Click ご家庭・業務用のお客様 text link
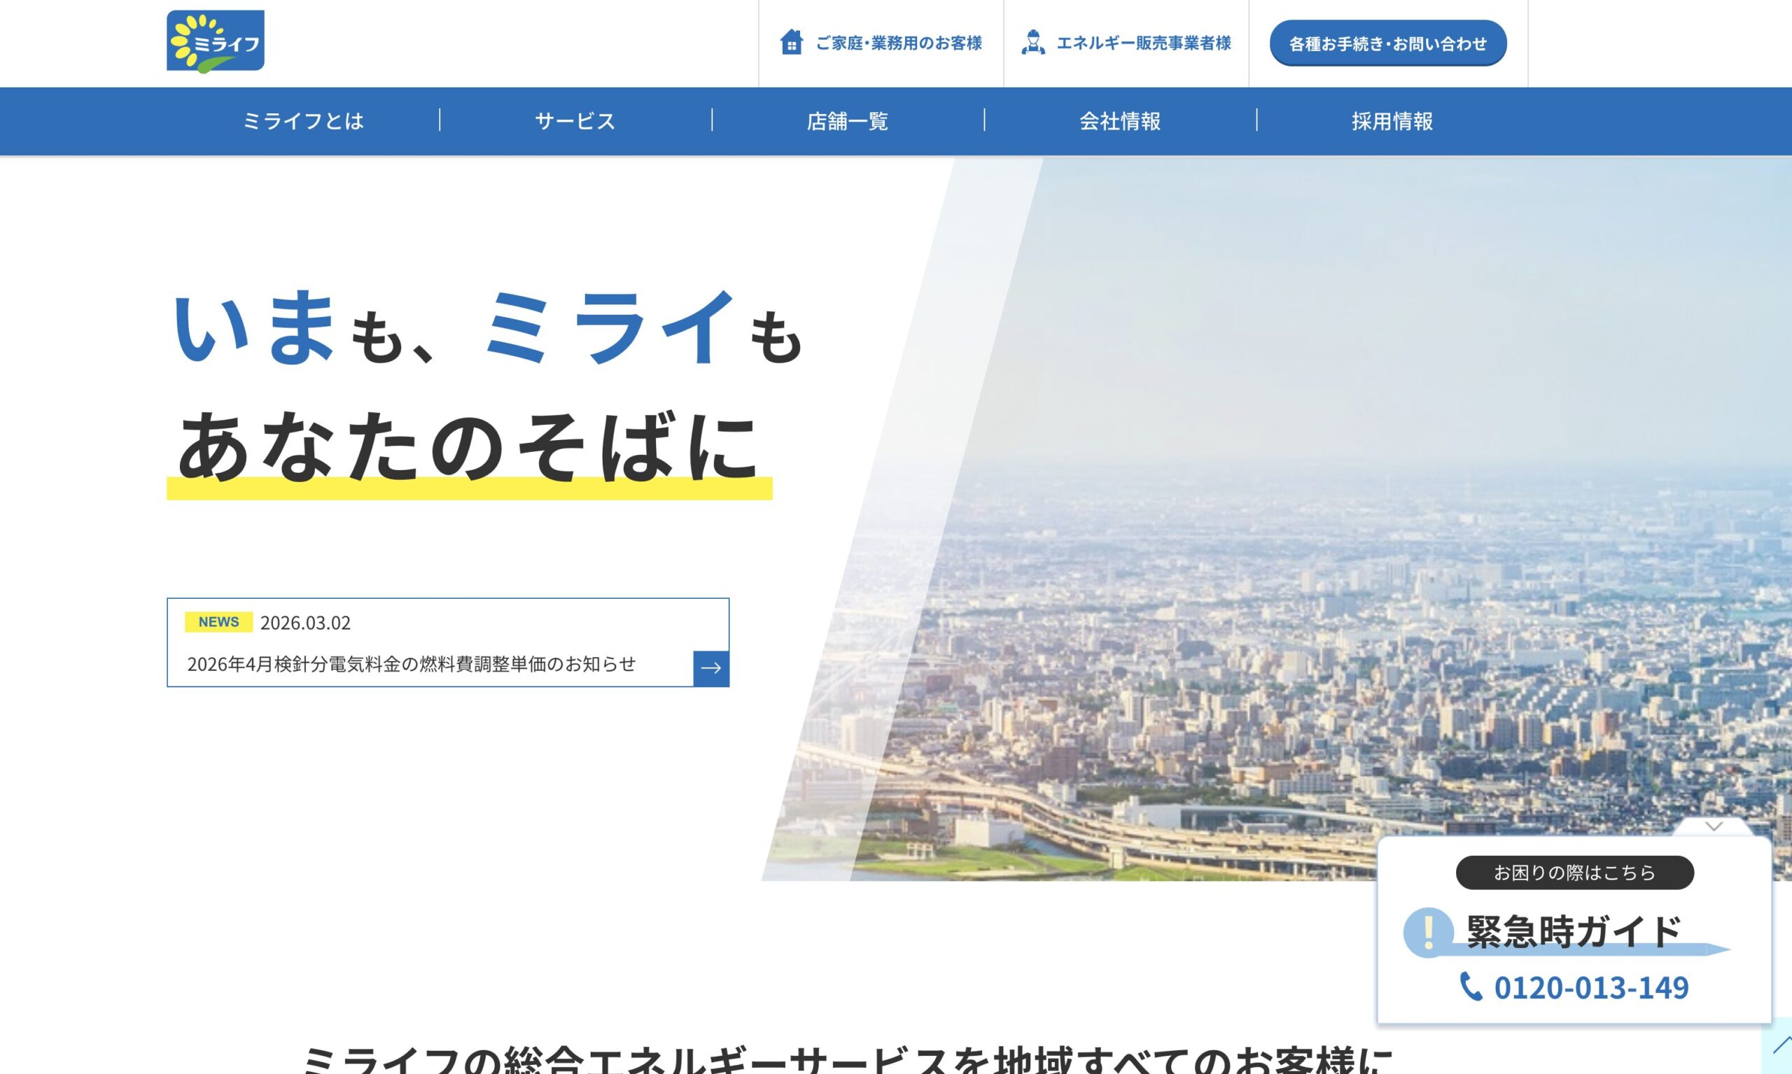This screenshot has width=1792, height=1074. (898, 43)
